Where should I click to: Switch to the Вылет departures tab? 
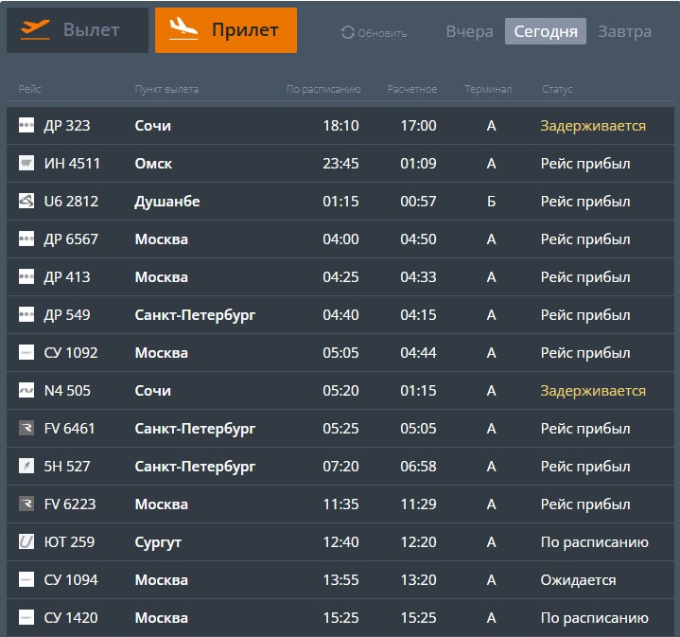point(77,30)
